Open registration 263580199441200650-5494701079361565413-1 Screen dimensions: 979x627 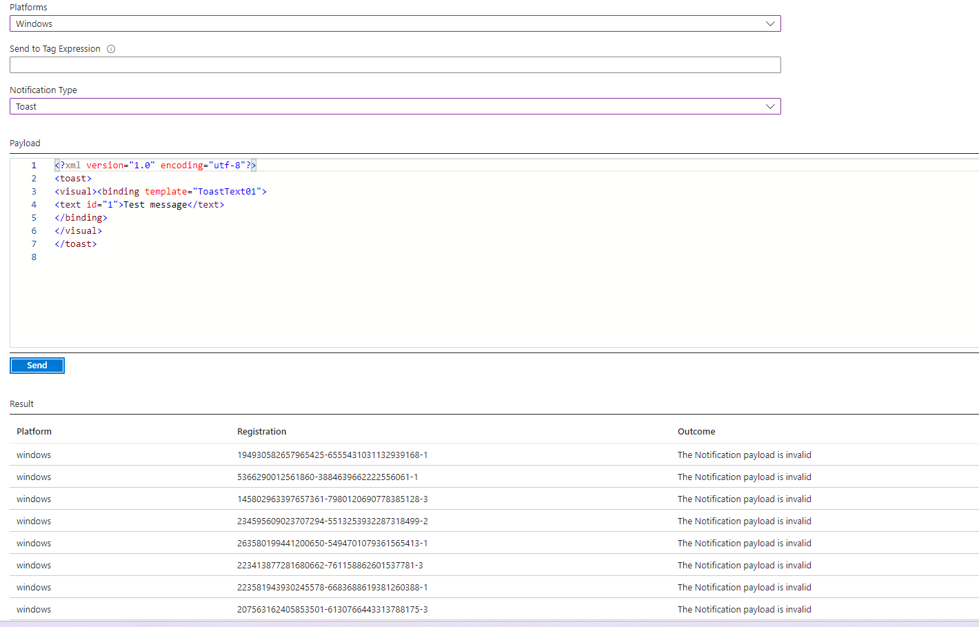pyautogui.click(x=333, y=543)
